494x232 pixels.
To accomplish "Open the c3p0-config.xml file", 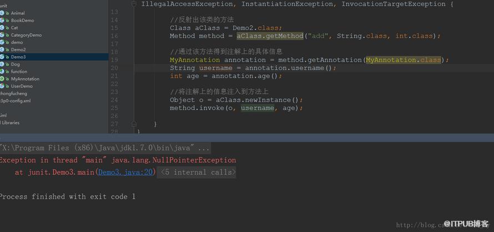I will click(15, 101).
